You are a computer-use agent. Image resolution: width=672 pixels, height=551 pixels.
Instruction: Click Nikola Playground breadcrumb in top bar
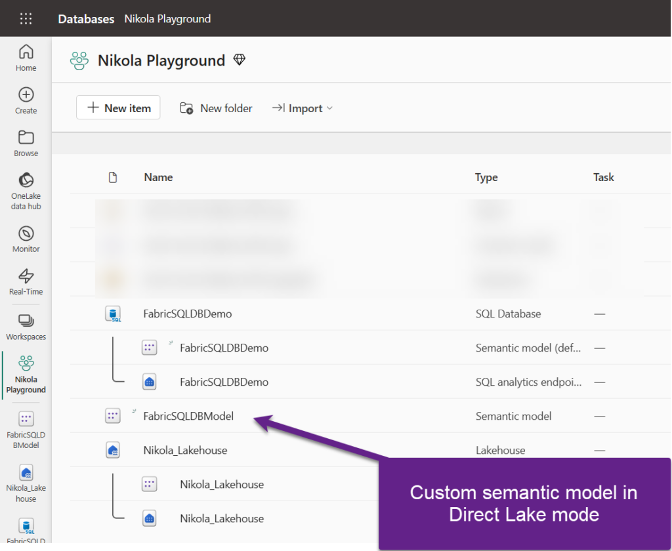[x=167, y=19]
